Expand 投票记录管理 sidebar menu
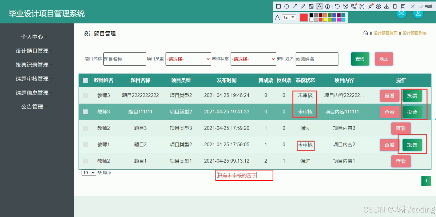 tap(34, 65)
